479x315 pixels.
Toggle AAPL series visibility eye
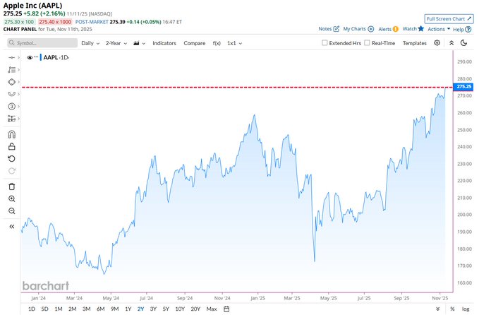pos(30,57)
